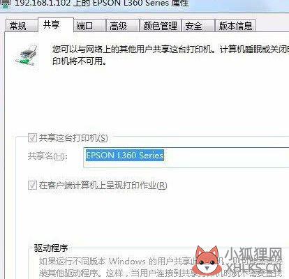Click the printer icon in title bar
This screenshot has height=279, width=289.
click(5, 4)
